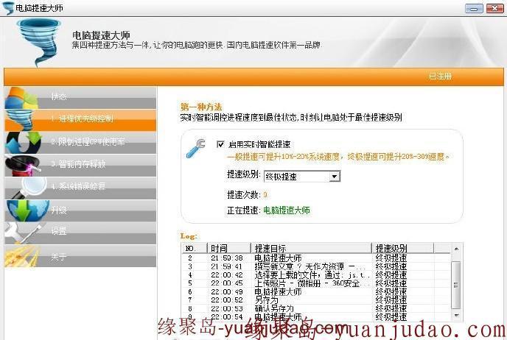Viewport: 507px width, 340px height.
Task: Click the circular arrows icon for CPU limit
Action: [22, 141]
